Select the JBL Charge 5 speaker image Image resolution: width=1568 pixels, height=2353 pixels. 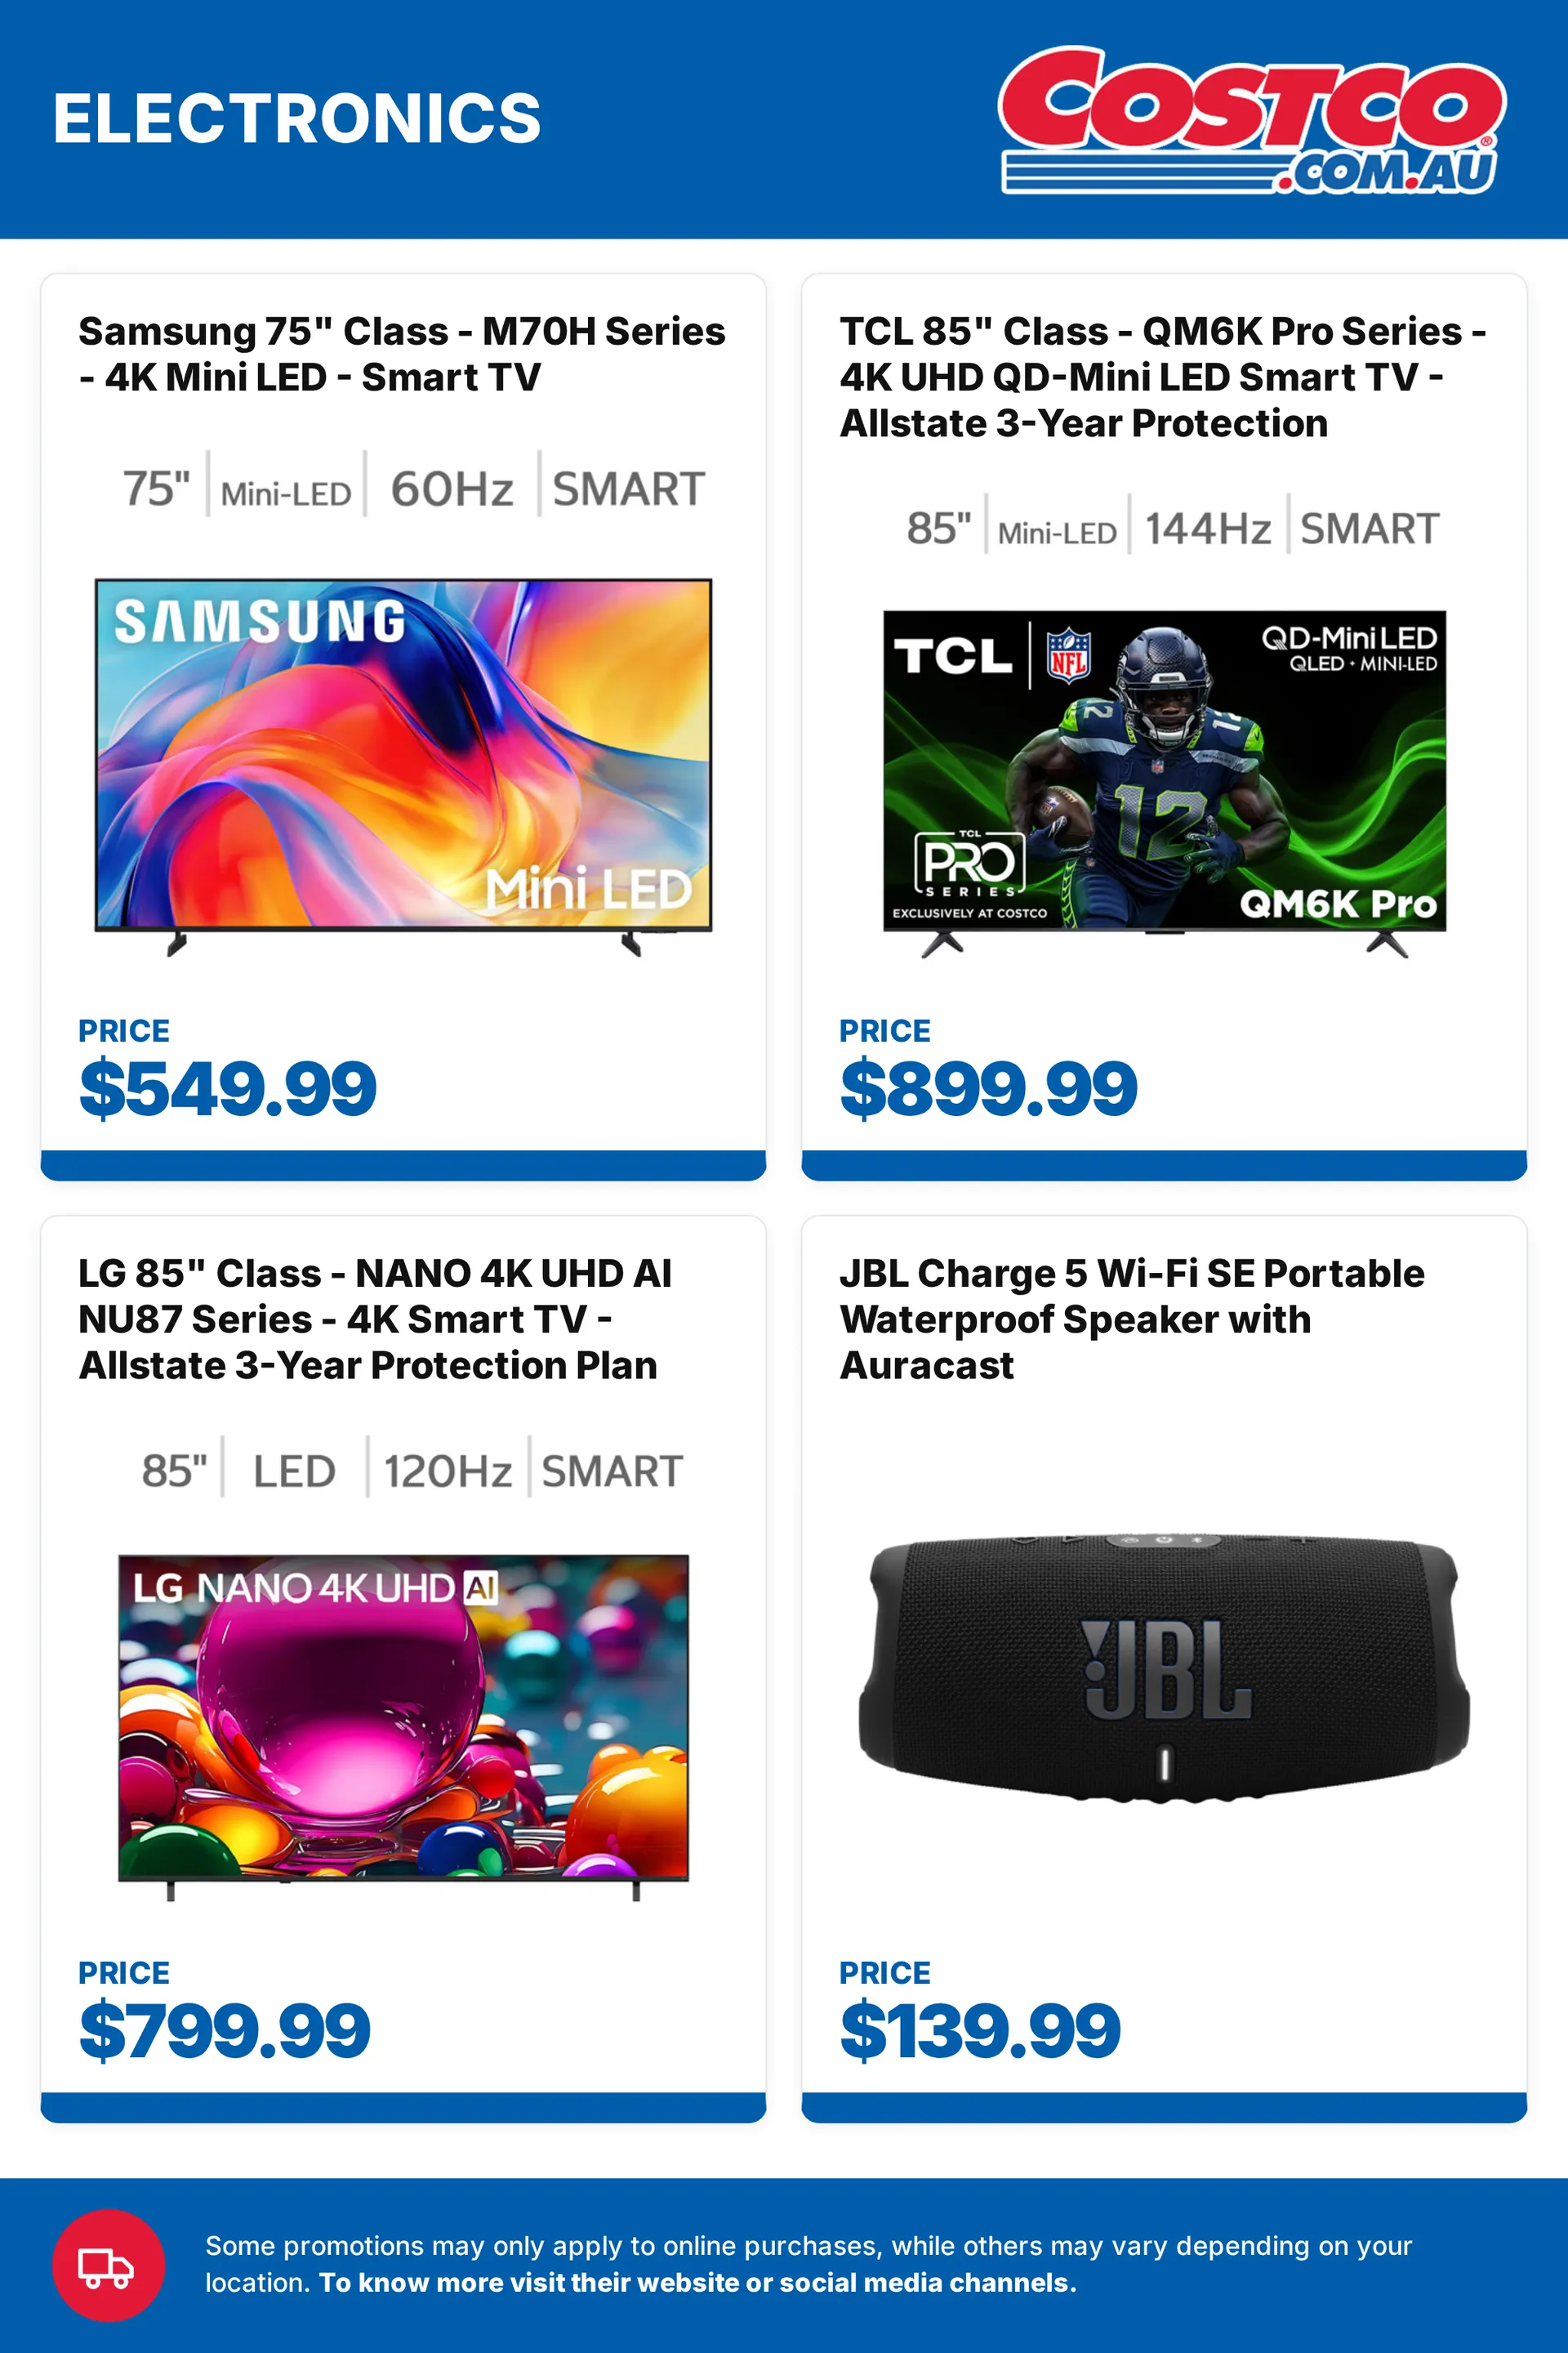click(1164, 1666)
